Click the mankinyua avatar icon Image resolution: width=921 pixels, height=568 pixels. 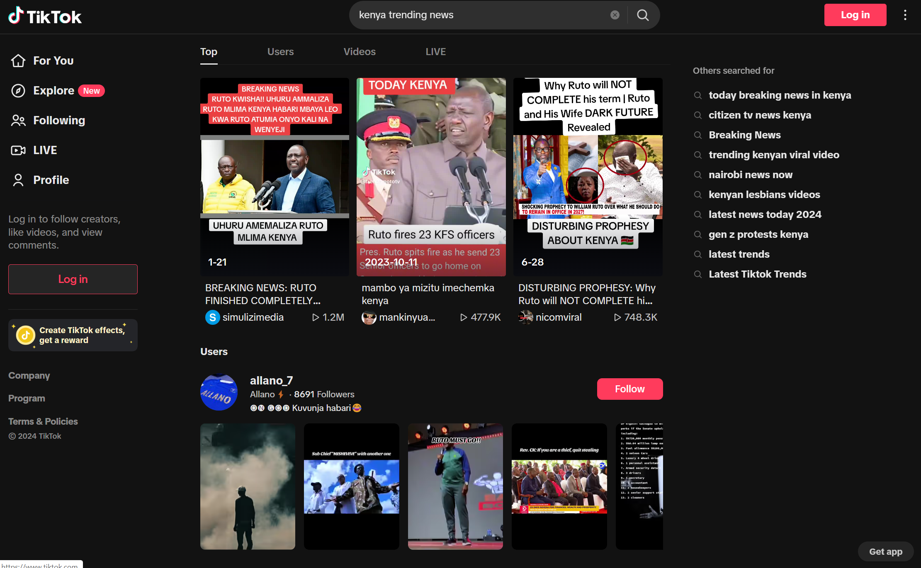369,317
